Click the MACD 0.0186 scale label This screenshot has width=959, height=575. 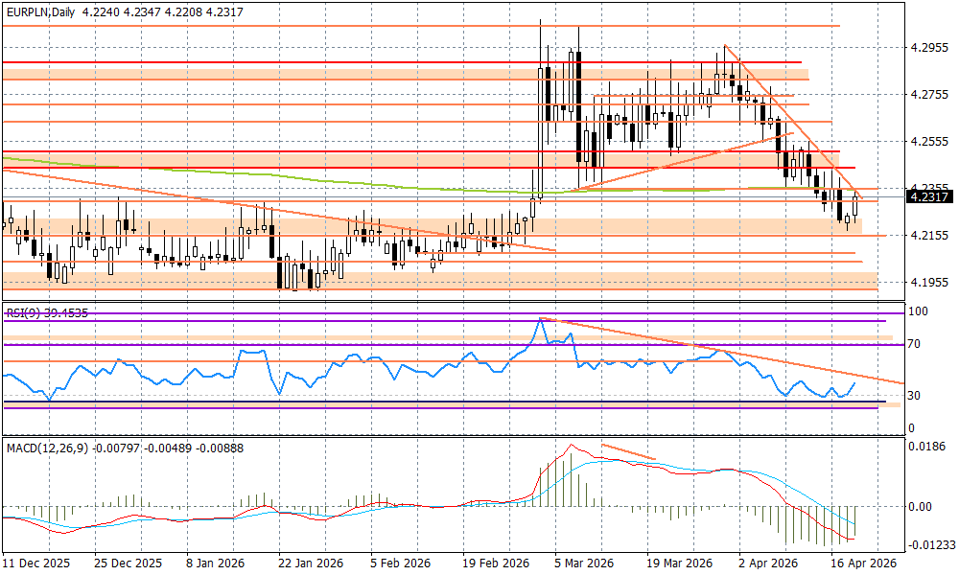[926, 446]
